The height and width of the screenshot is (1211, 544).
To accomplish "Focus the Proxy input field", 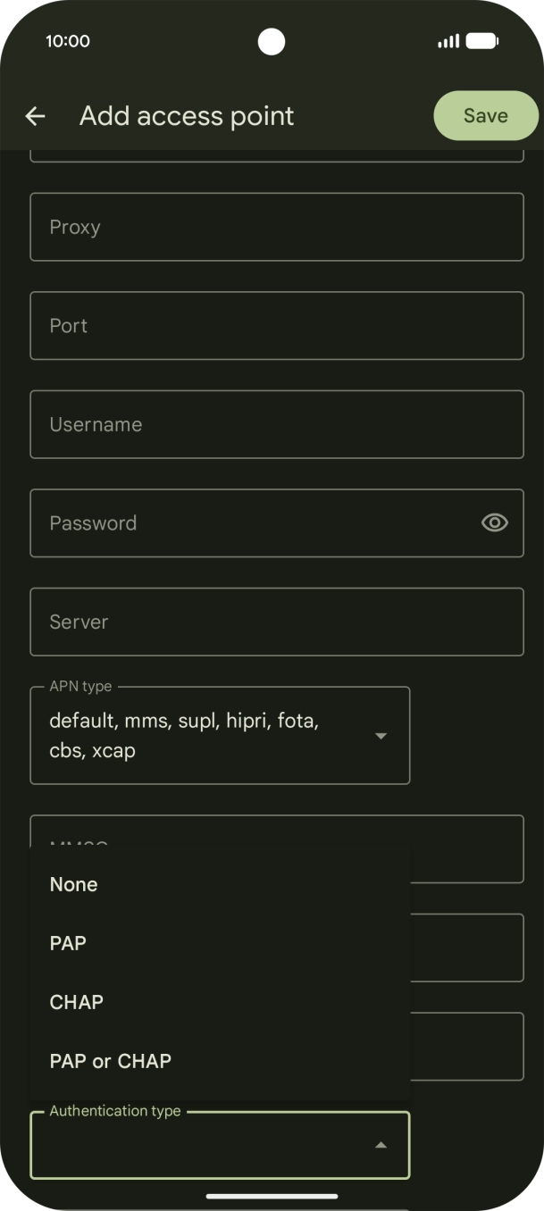I will [x=277, y=227].
